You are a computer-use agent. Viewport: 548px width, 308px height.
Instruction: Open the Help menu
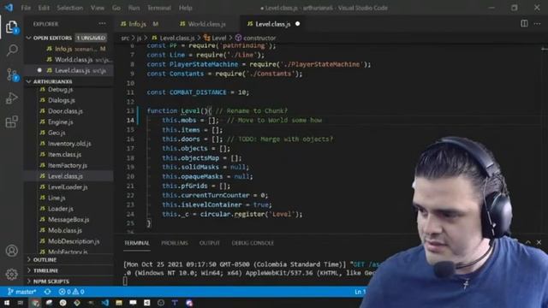point(186,8)
